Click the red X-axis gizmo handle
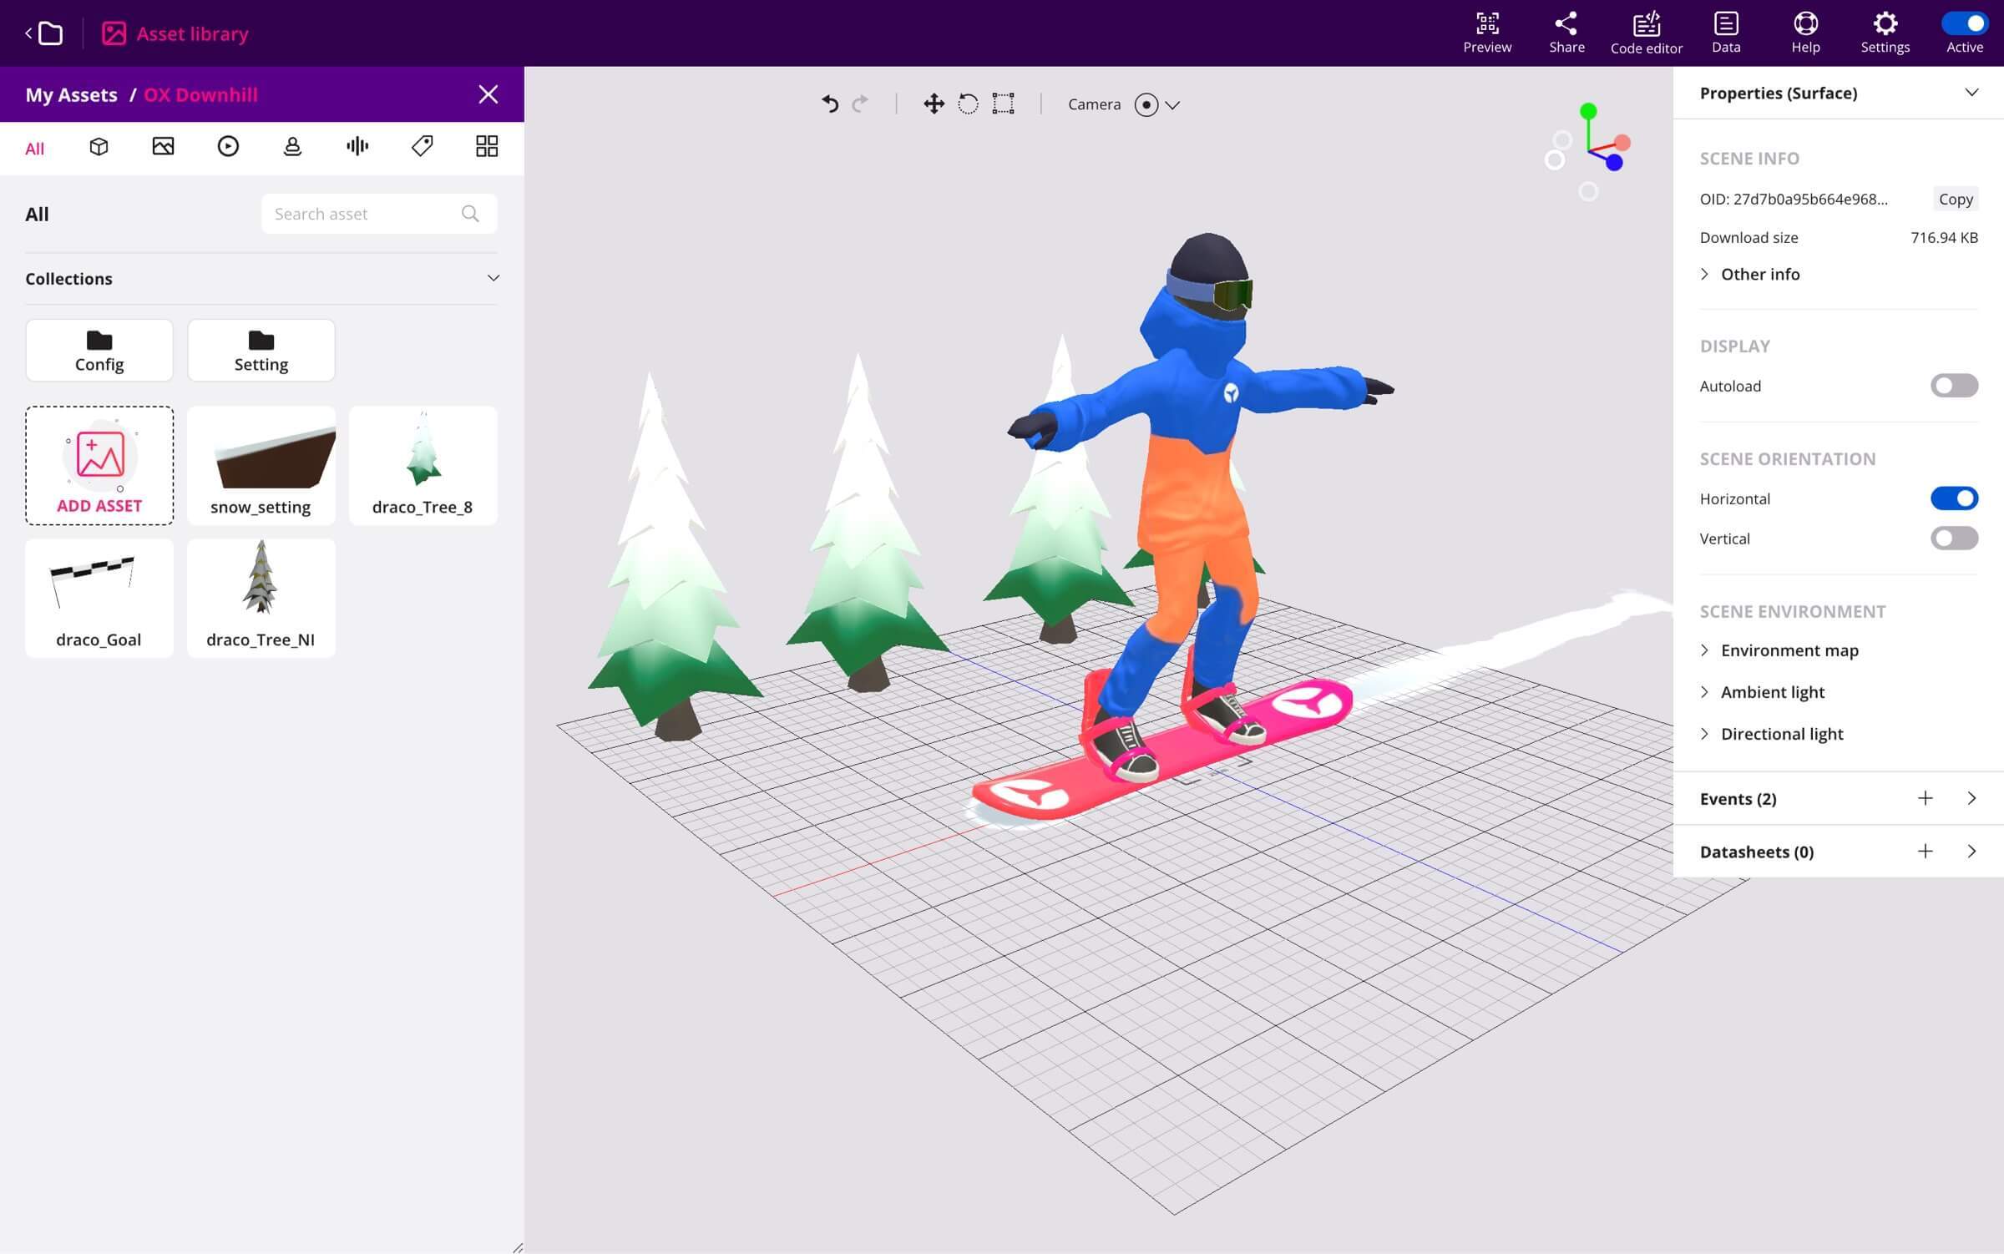The image size is (2004, 1254). [1622, 143]
